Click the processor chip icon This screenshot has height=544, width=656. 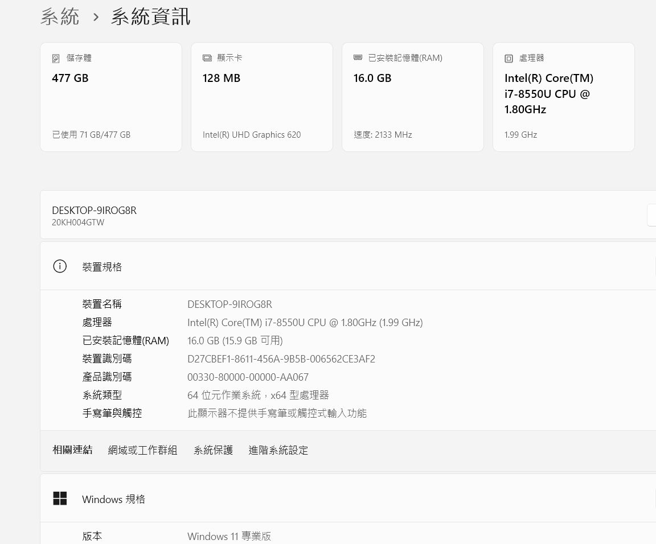pyautogui.click(x=509, y=59)
